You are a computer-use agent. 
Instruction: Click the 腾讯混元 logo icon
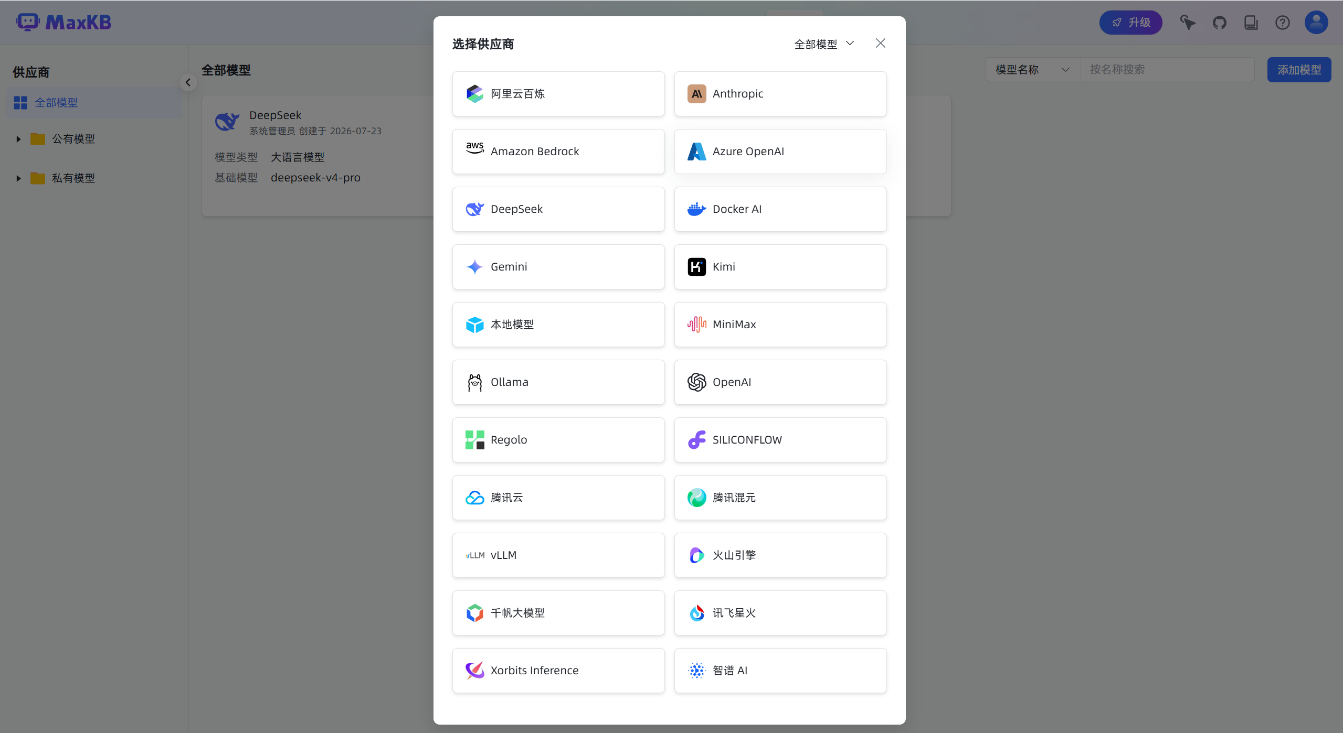pyautogui.click(x=696, y=498)
